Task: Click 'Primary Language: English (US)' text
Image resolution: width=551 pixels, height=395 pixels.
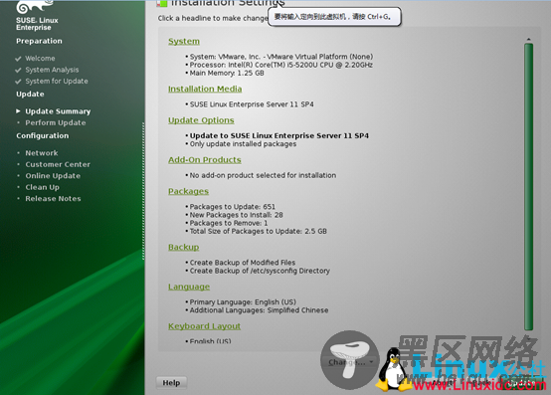Action: (x=243, y=302)
